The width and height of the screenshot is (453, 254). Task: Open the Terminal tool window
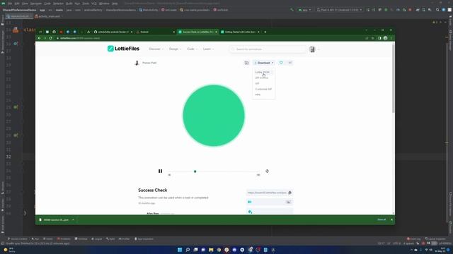[81, 239]
